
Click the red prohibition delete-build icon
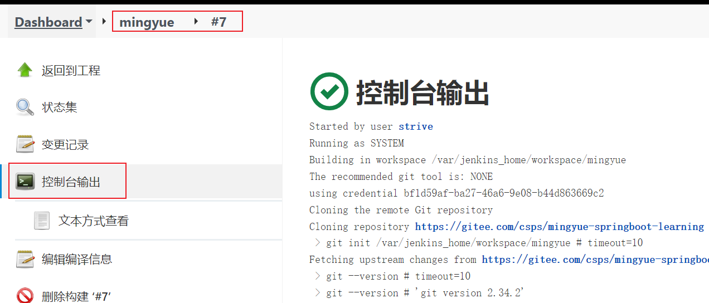coord(25,296)
